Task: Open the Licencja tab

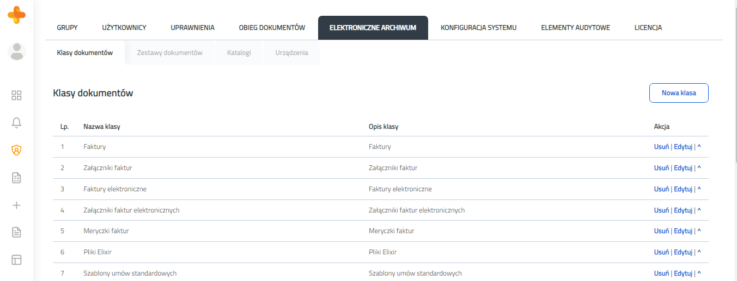Action: click(648, 28)
